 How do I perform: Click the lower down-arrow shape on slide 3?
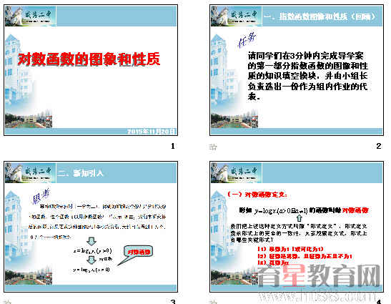click(91, 260)
